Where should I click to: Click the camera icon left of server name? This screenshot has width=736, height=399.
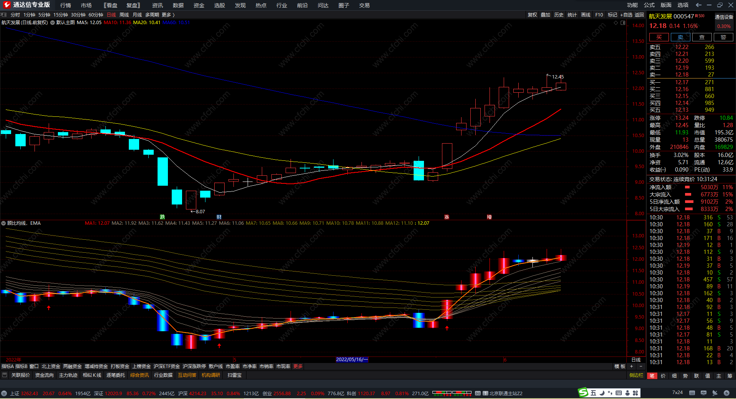(478, 393)
